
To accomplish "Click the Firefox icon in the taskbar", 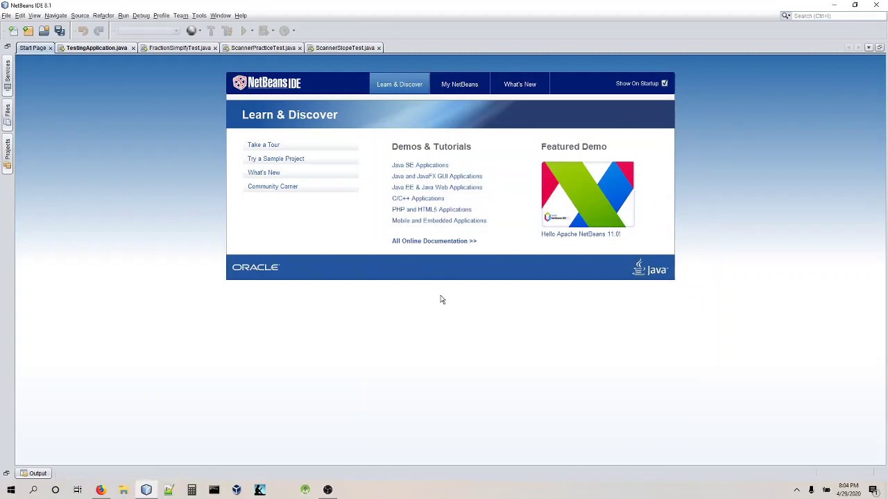I will click(101, 490).
